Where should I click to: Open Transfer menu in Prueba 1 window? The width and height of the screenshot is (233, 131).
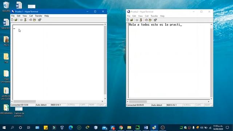(x=39, y=16)
